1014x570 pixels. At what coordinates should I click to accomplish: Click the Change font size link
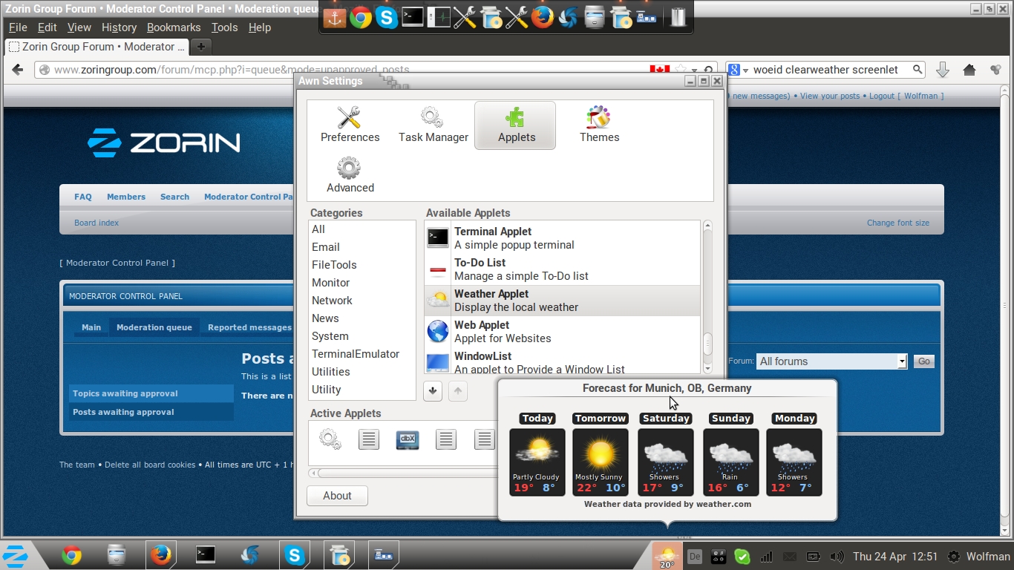click(x=898, y=223)
